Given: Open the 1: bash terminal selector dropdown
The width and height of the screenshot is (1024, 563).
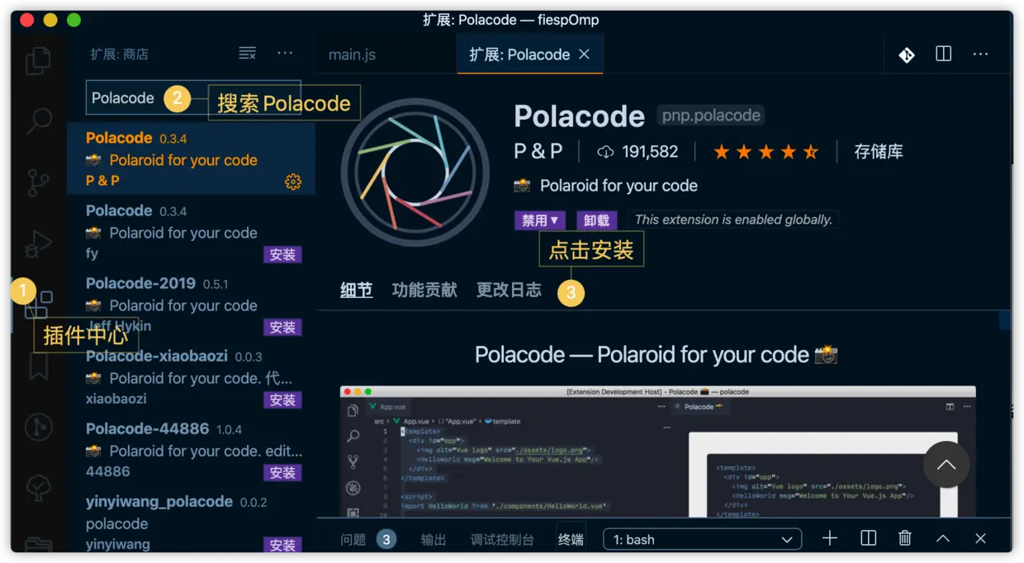Looking at the screenshot, I should click(703, 539).
